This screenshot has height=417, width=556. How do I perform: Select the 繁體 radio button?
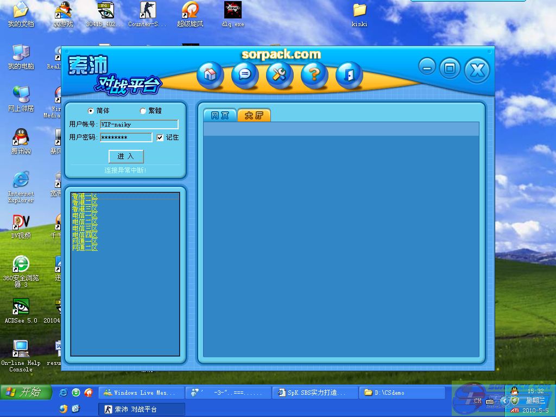tap(143, 111)
